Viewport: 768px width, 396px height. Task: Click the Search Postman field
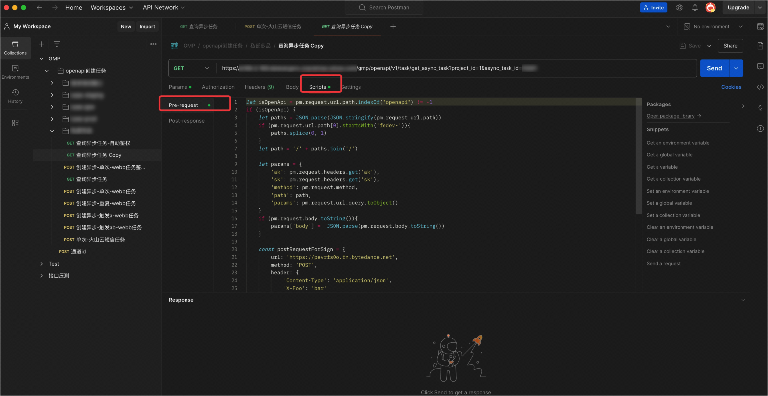[384, 8]
